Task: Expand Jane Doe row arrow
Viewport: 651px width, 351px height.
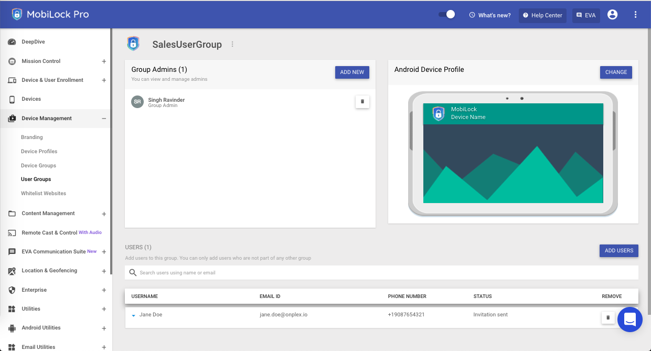Action: (x=134, y=315)
